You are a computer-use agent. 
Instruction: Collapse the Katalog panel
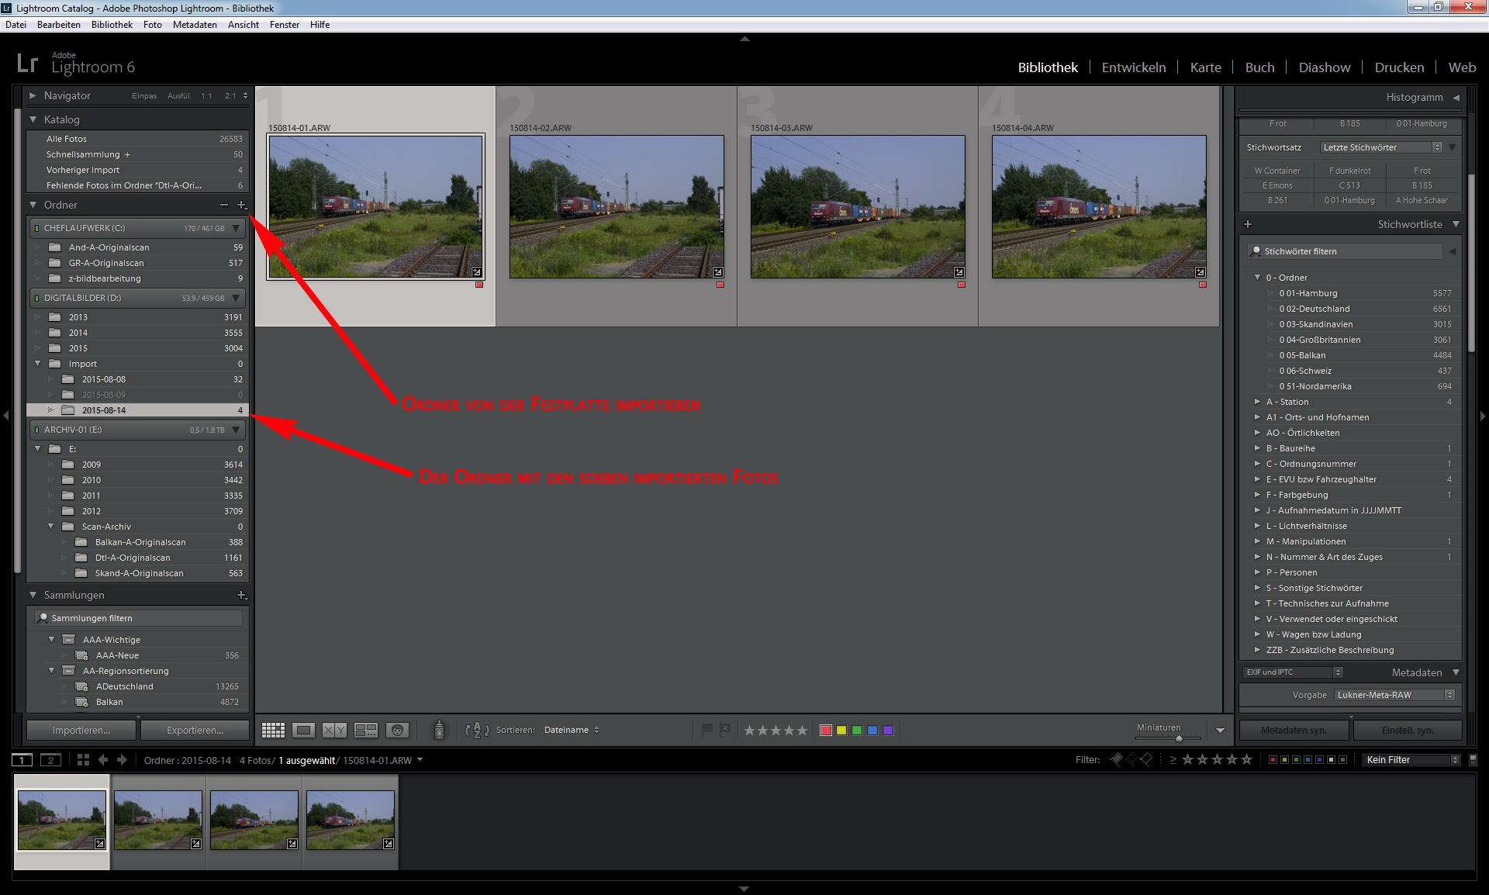(x=33, y=119)
